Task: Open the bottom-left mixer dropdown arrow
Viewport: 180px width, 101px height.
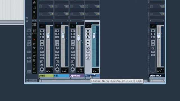Action: 27,81
